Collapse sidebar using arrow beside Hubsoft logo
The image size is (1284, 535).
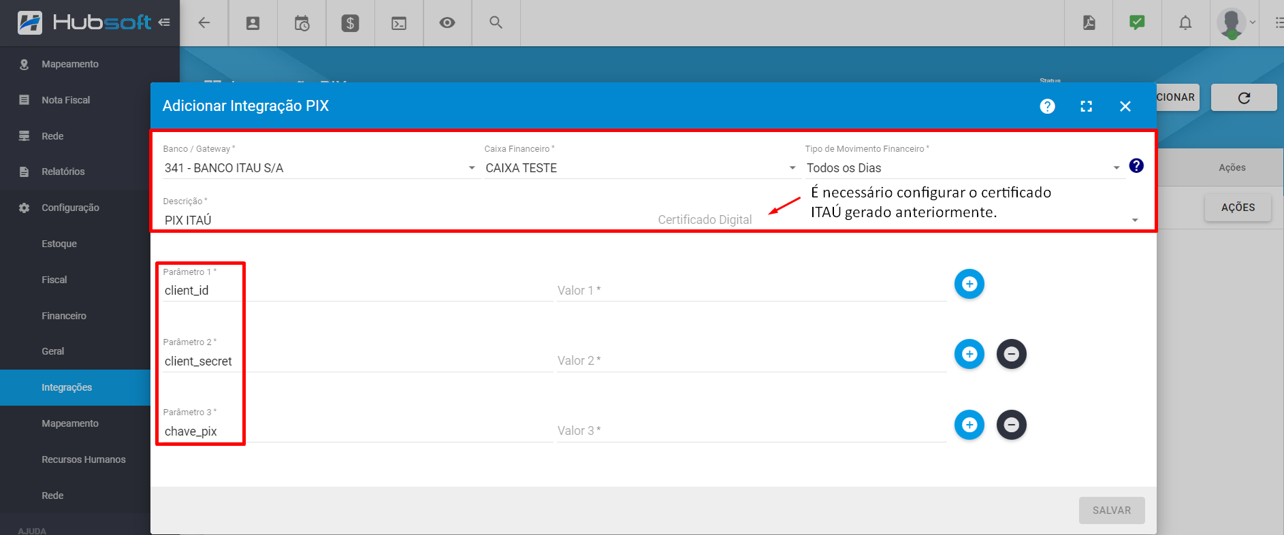[x=164, y=22]
